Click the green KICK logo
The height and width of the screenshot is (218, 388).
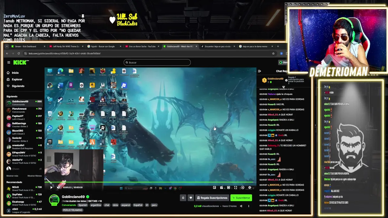tap(20, 62)
